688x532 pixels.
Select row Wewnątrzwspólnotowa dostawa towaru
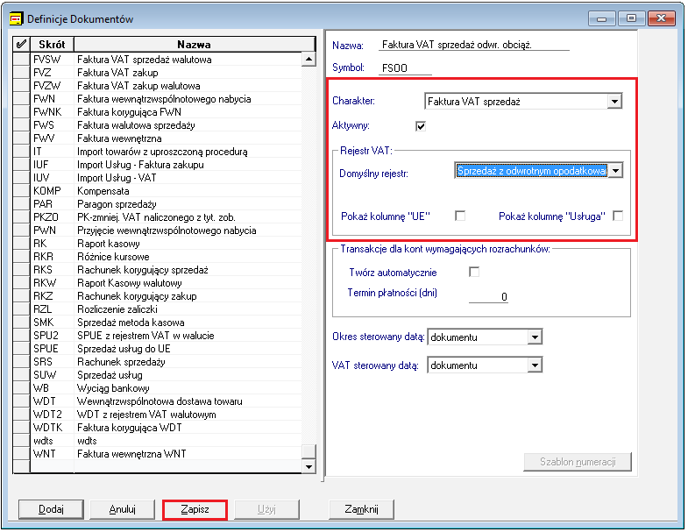coord(166,401)
